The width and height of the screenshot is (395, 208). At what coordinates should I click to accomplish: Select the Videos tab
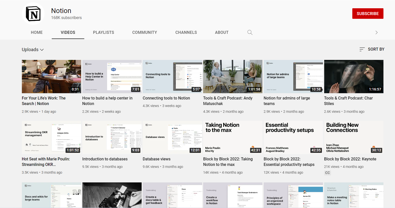tap(68, 32)
